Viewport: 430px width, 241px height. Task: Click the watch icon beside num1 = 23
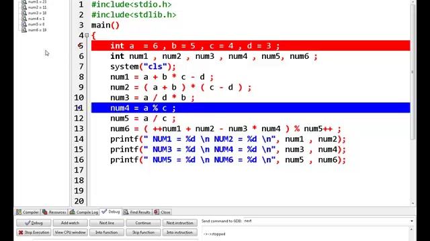[x=24, y=2]
